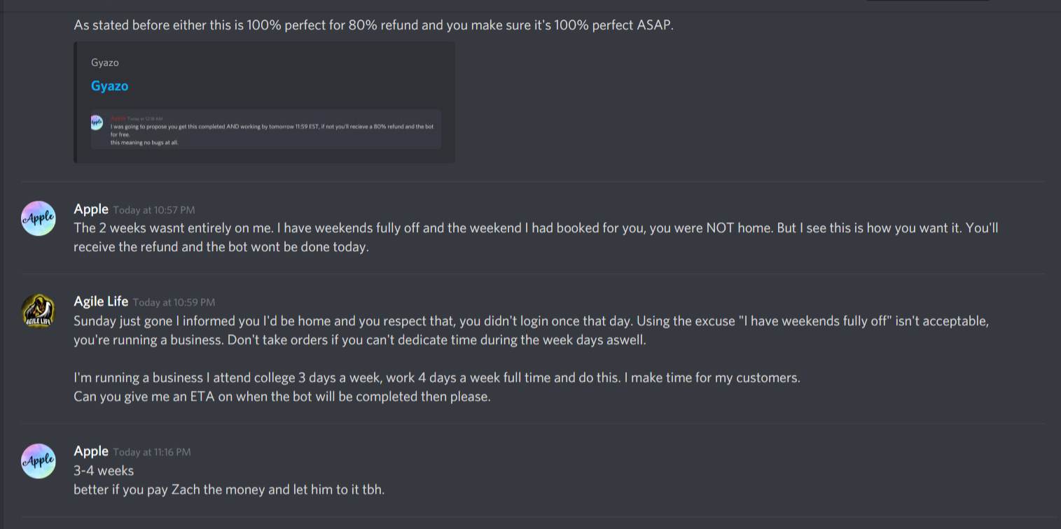Image resolution: width=1061 pixels, height=529 pixels.
Task: Click the Today at 10:59 PM timestamp
Action: pos(174,302)
